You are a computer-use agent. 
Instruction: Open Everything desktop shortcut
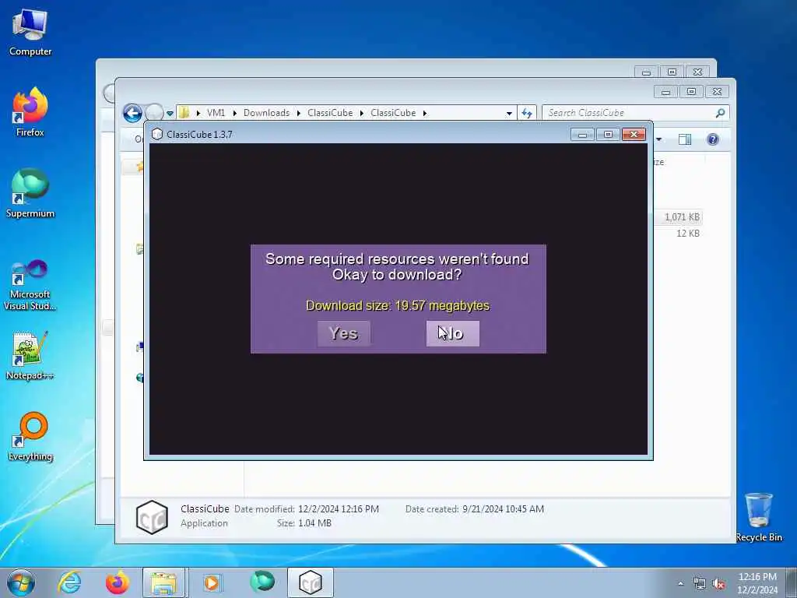click(x=30, y=436)
